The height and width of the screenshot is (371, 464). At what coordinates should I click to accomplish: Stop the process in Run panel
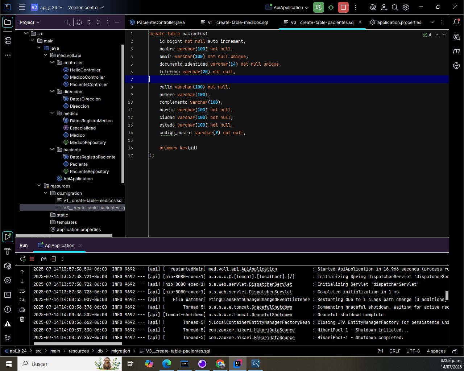coord(32,259)
